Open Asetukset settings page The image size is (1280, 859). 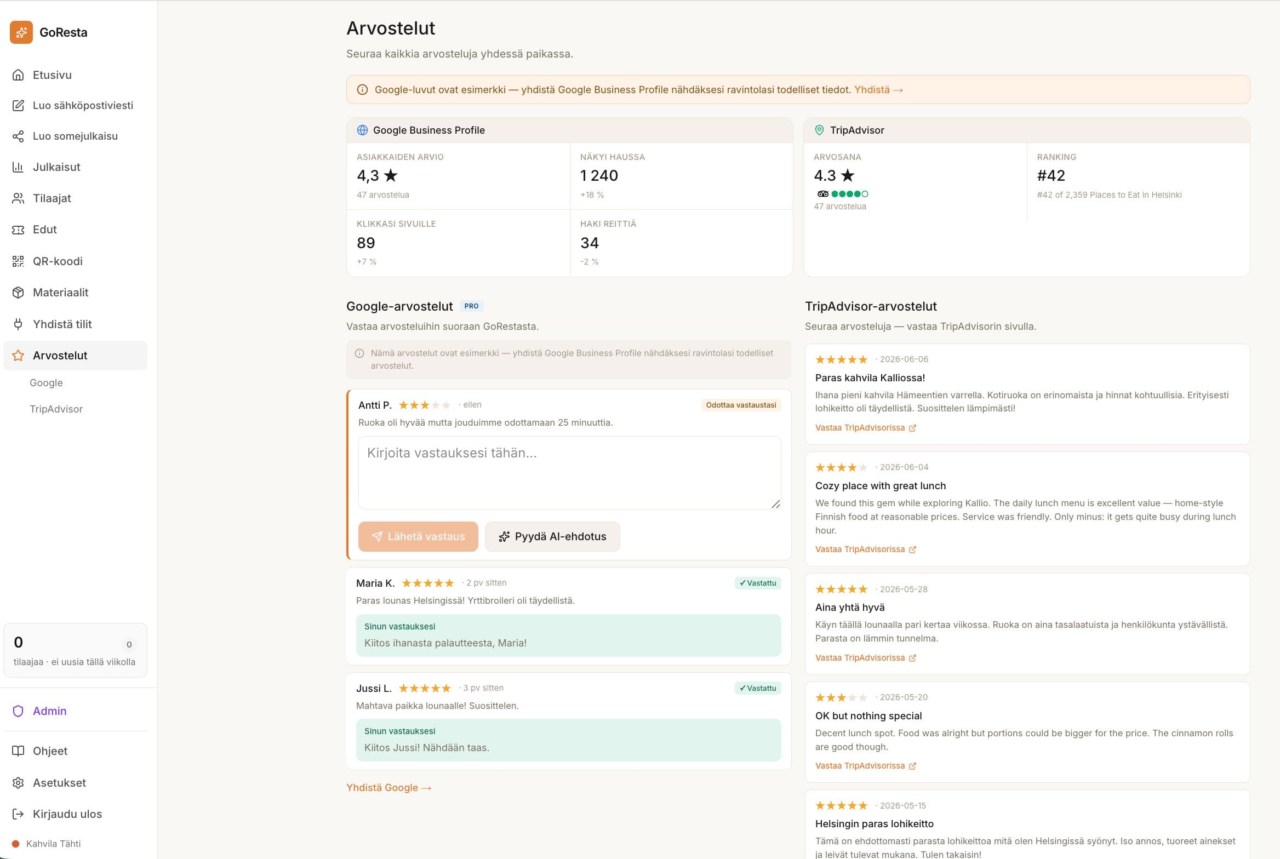click(x=76, y=783)
